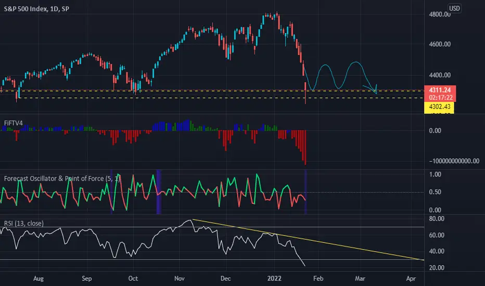Click the Apr label on the time axis

tap(411, 279)
